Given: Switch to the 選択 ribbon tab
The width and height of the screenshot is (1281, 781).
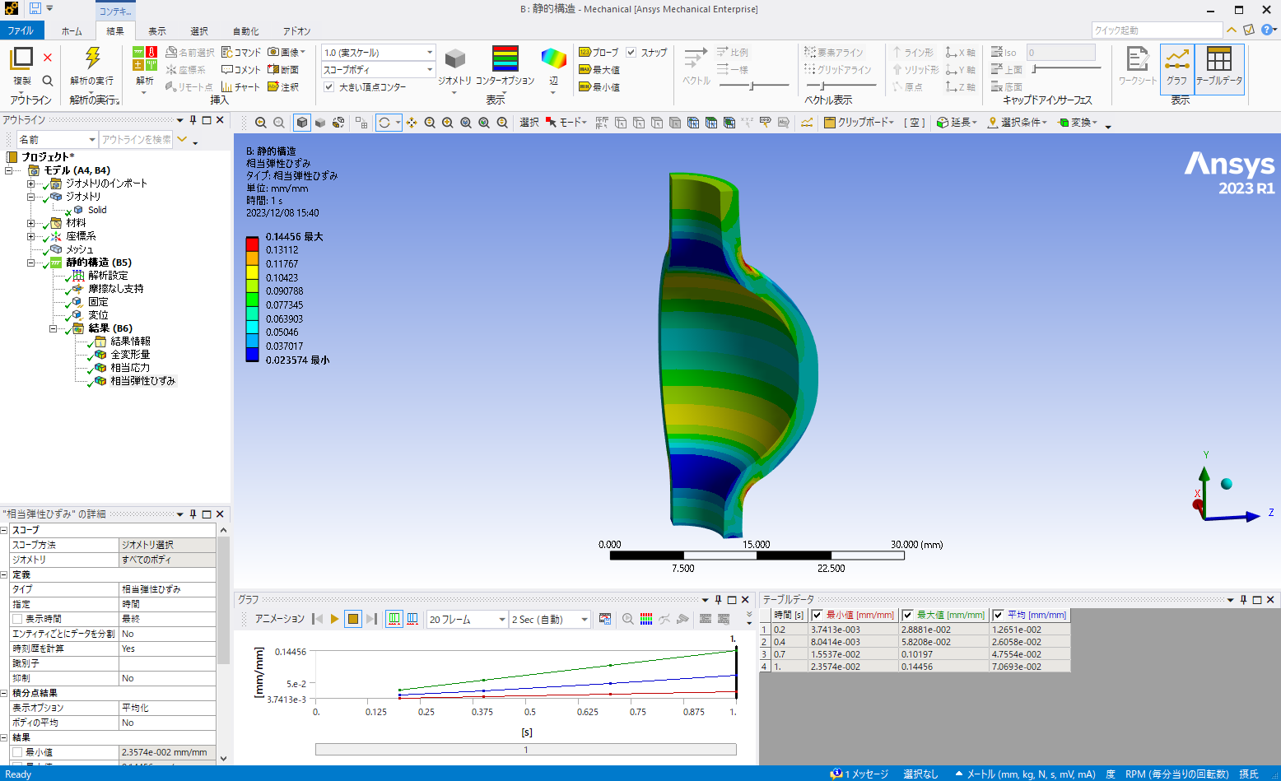Looking at the screenshot, I should pyautogui.click(x=199, y=31).
